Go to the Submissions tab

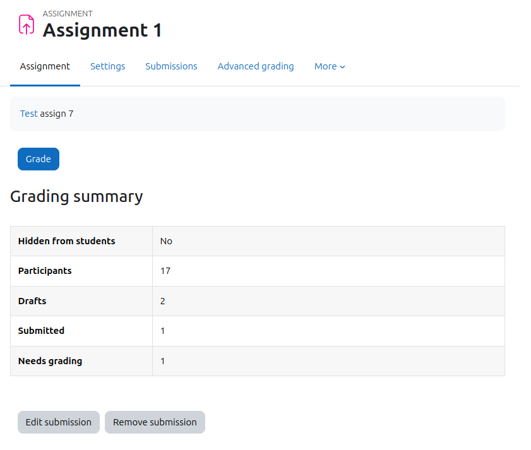[171, 66]
